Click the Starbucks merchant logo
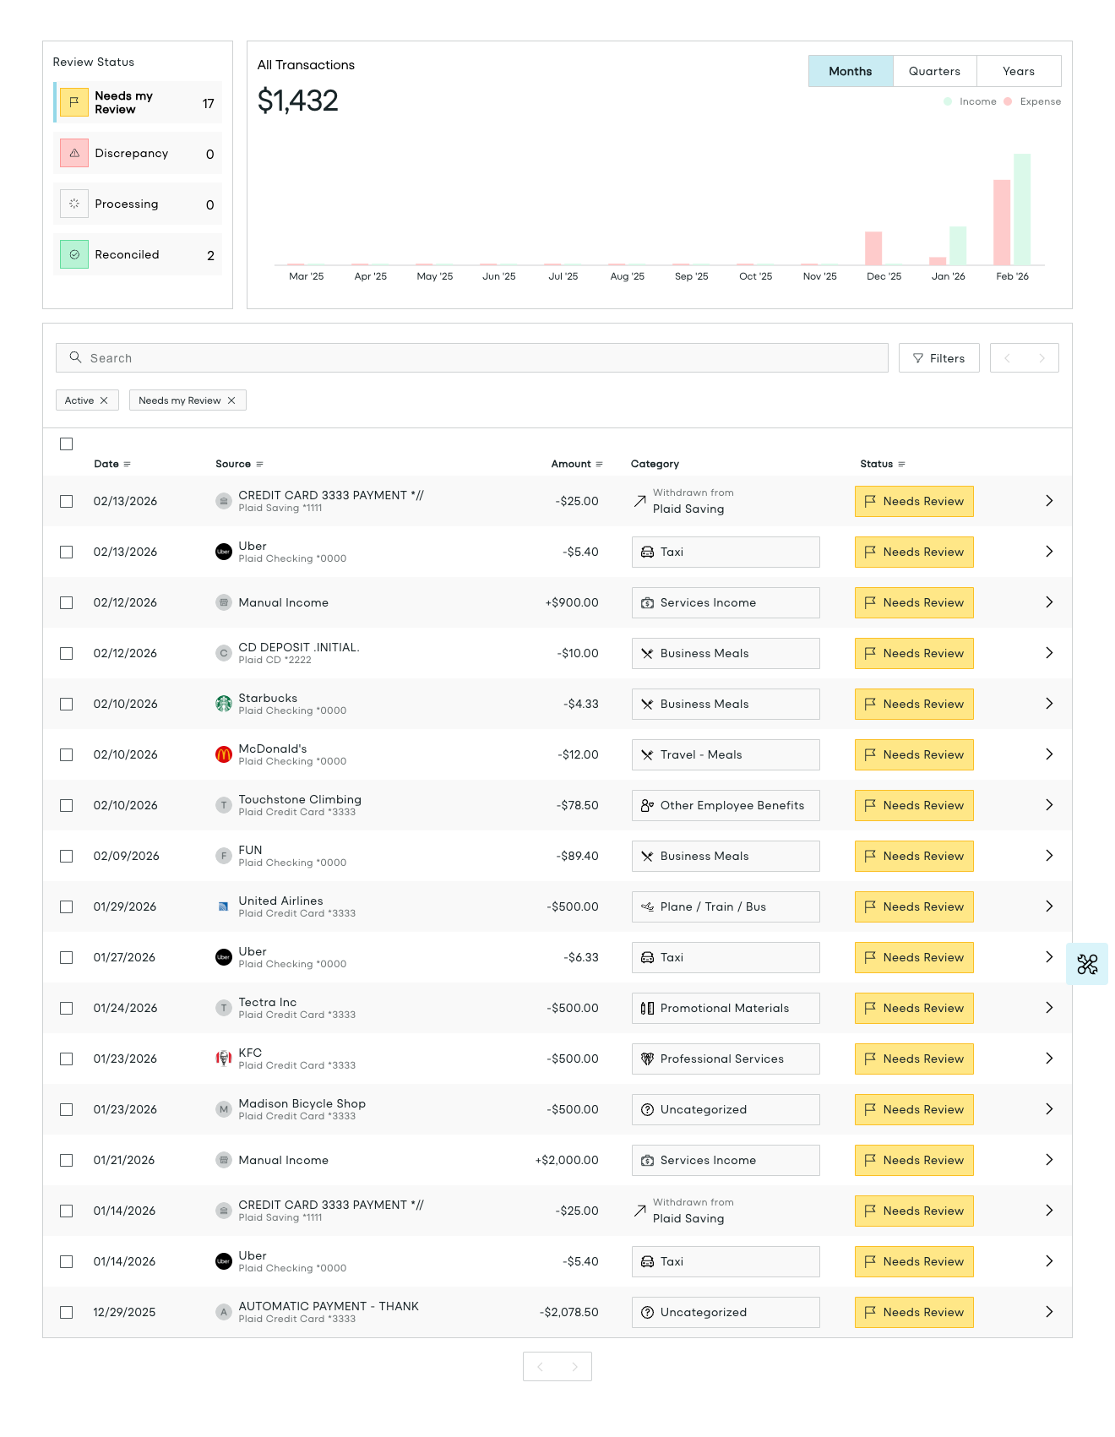This screenshot has height=1437, width=1115. tap(224, 704)
